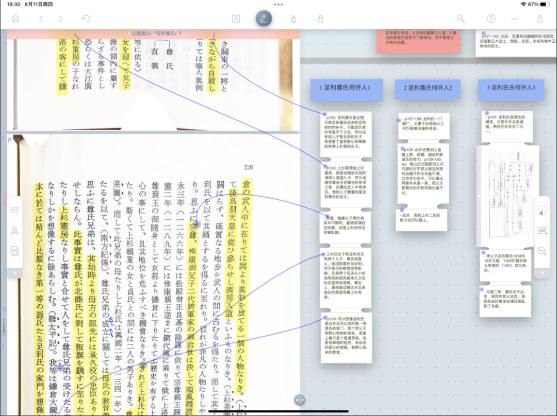This screenshot has height=416, width=557.
Task: Click the Wi-Fi icon in status bar
Action: [x=523, y=4]
